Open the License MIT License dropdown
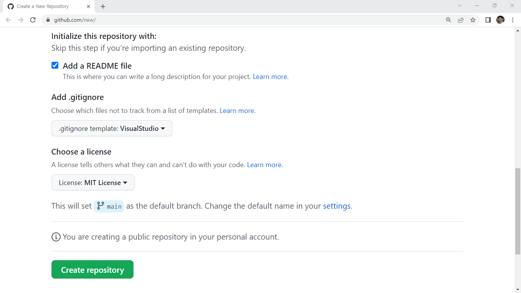The height and width of the screenshot is (293, 521). pos(93,183)
